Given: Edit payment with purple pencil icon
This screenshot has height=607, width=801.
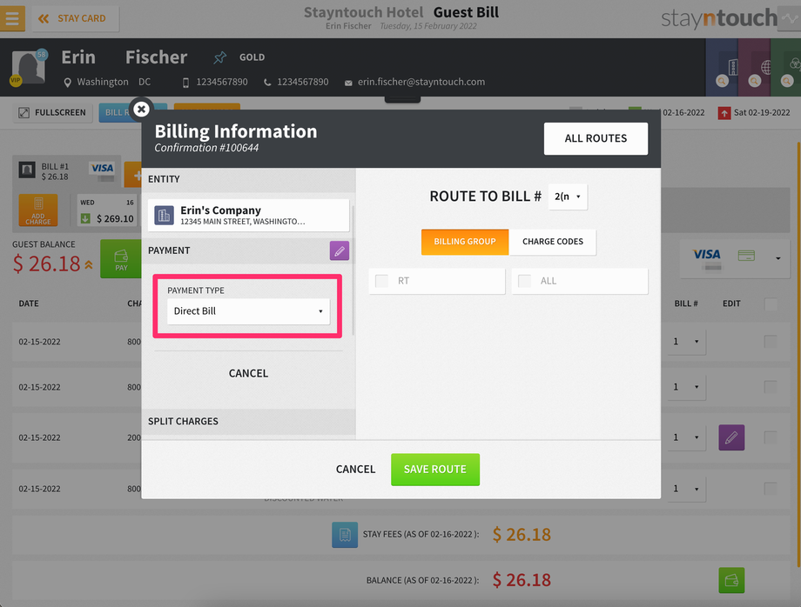Looking at the screenshot, I should 340,251.
